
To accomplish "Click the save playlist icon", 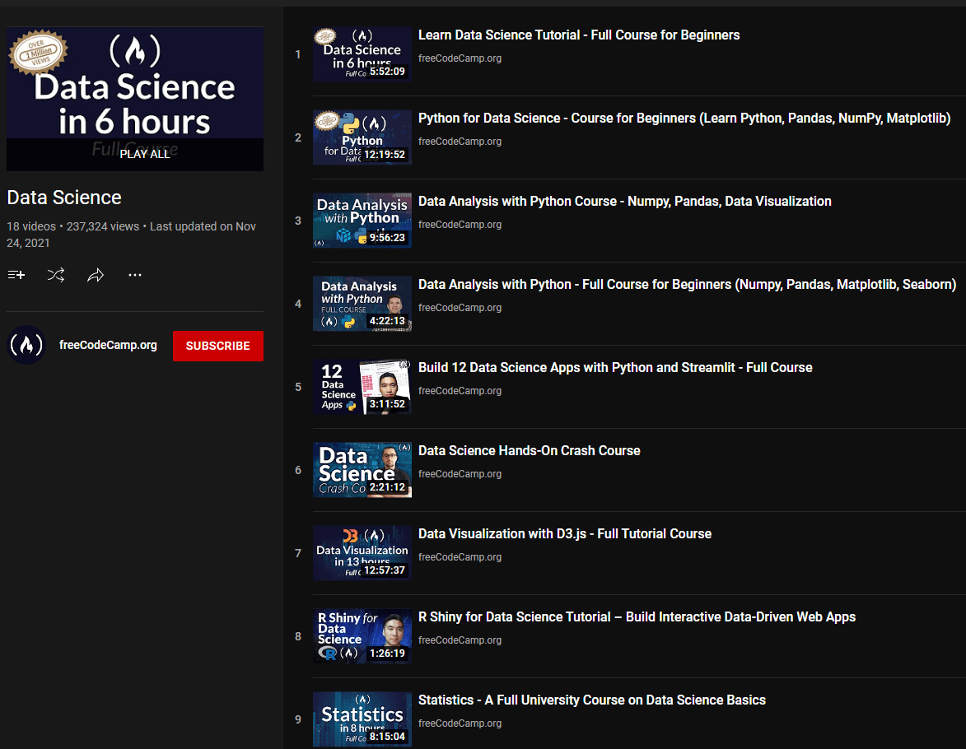I will coord(16,275).
